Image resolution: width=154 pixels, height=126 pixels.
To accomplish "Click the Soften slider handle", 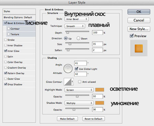I will 68,50.
